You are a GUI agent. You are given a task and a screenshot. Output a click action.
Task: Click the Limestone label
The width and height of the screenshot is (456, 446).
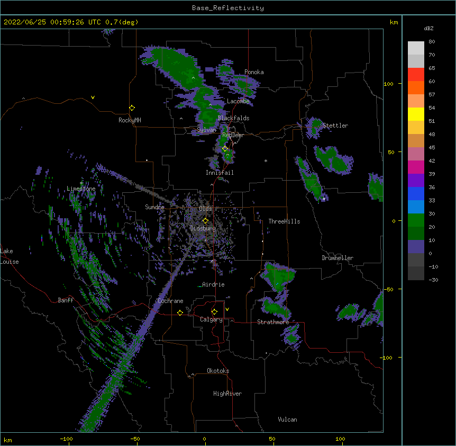(x=81, y=189)
